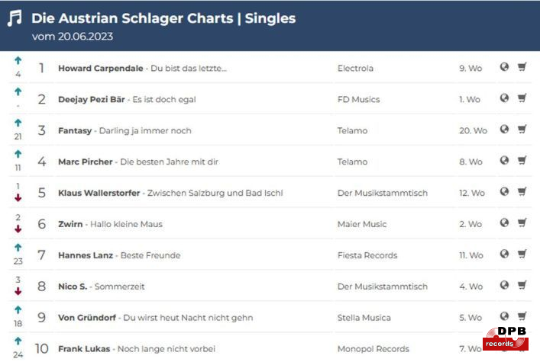Click the music note icon in header

[x=15, y=18]
